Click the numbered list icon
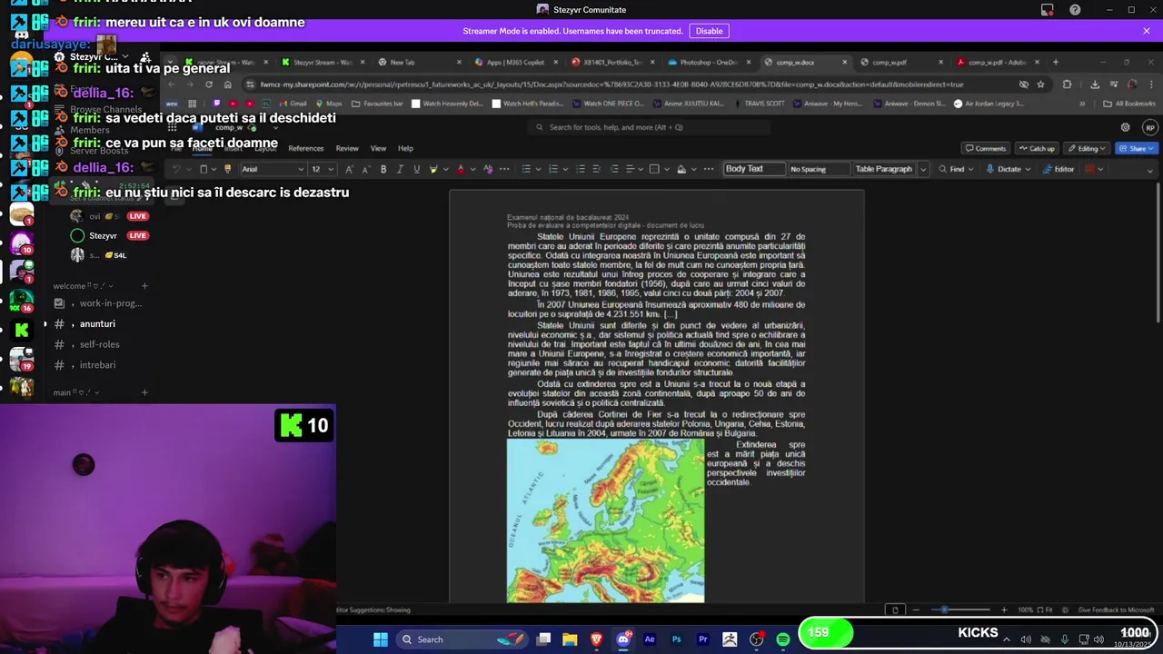Viewport: 1163px width, 654px height. (552, 169)
